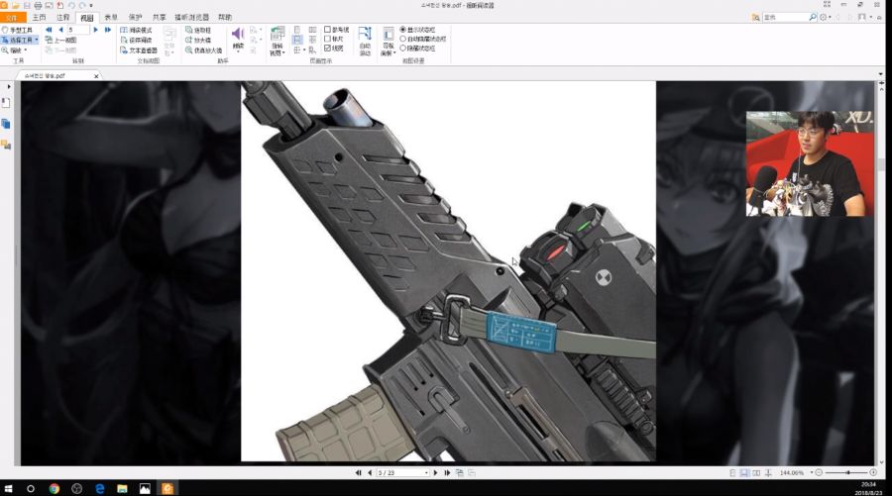Close the open pdf document tab
The image size is (892, 496).
point(96,75)
